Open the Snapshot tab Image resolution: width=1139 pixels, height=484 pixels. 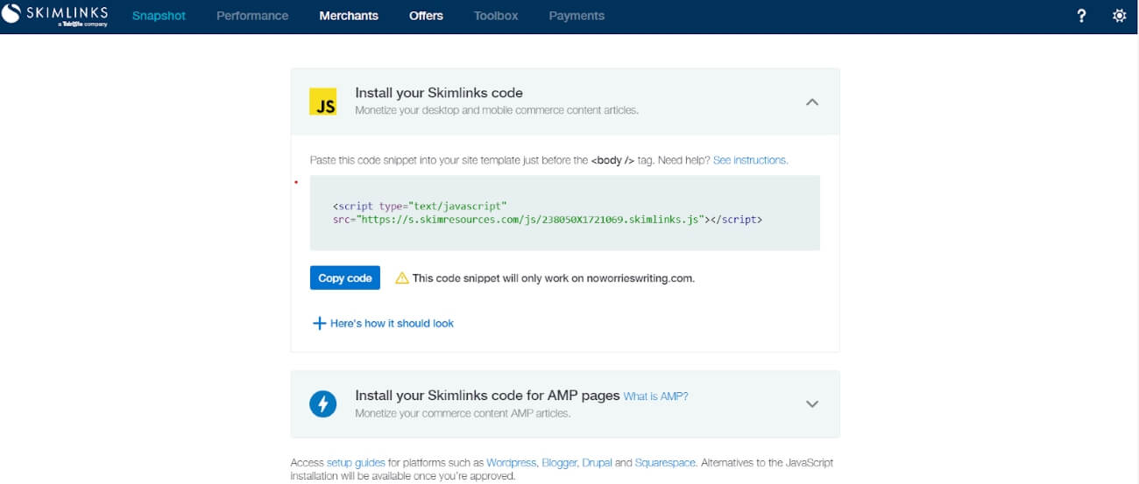[x=159, y=16]
